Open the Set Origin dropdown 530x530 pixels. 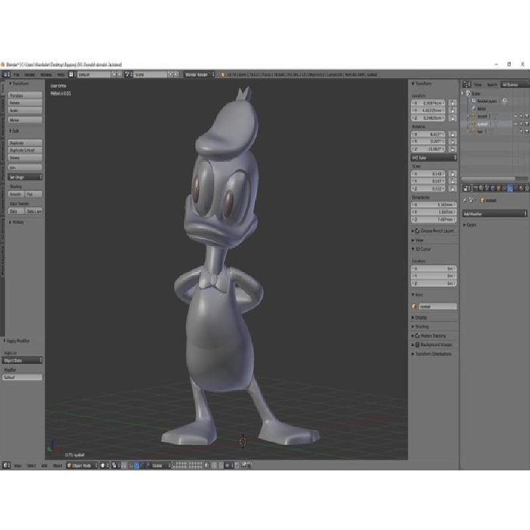click(x=25, y=177)
